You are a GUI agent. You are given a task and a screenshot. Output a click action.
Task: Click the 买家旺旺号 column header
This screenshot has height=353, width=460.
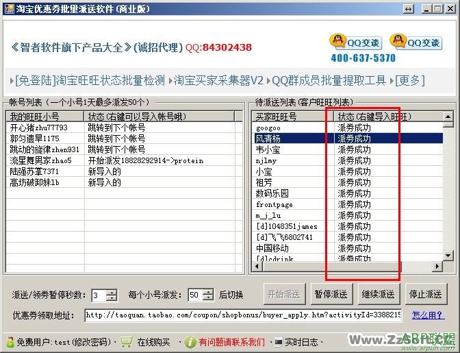293,117
